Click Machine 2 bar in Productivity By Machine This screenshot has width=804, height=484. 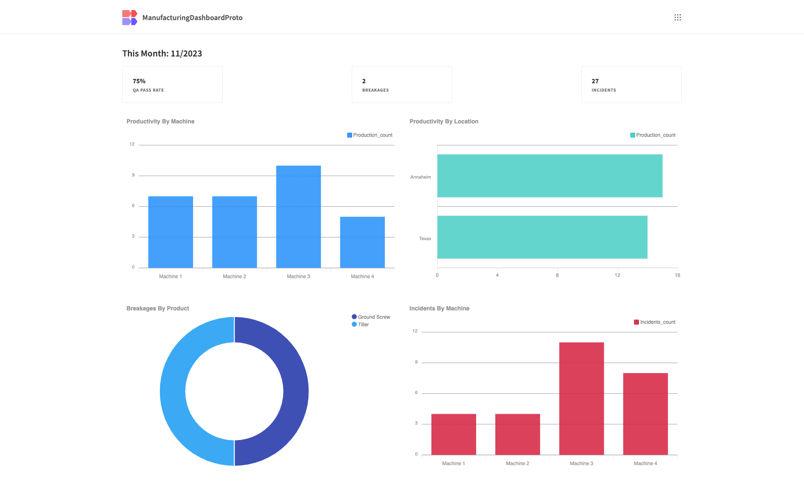pyautogui.click(x=234, y=232)
